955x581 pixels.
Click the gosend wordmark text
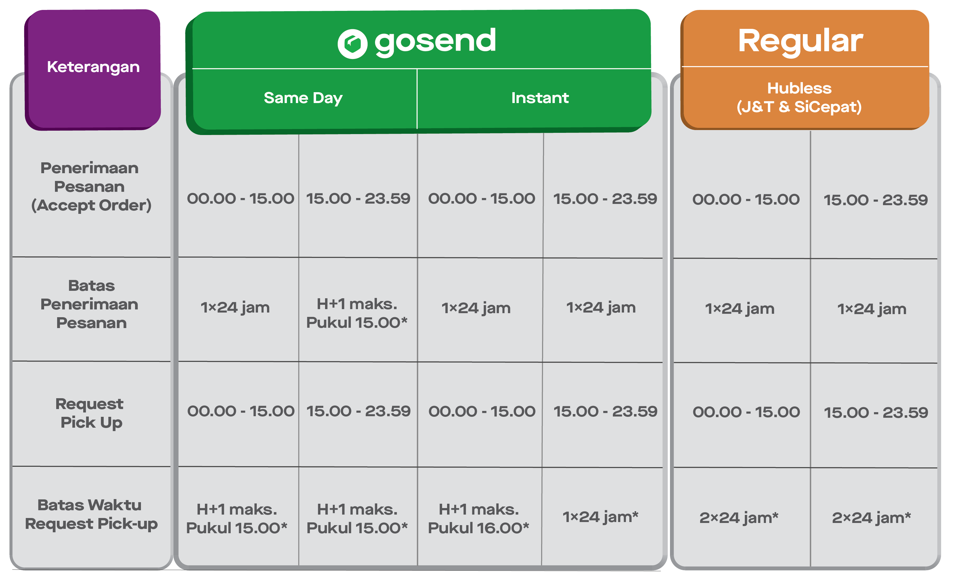tap(435, 41)
